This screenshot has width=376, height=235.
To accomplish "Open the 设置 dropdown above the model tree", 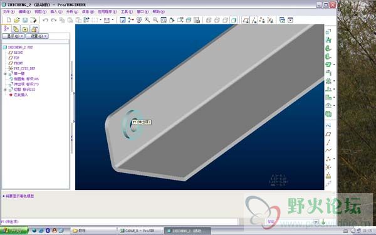I will click(x=37, y=36).
